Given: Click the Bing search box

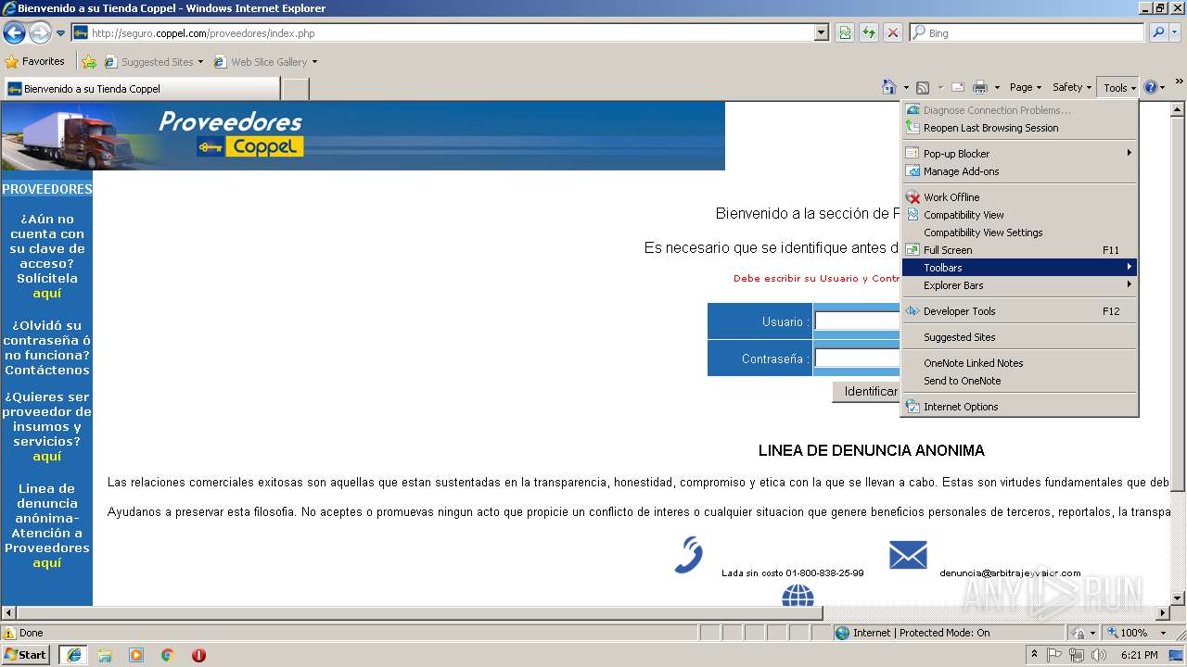Looking at the screenshot, I should click(x=1027, y=32).
